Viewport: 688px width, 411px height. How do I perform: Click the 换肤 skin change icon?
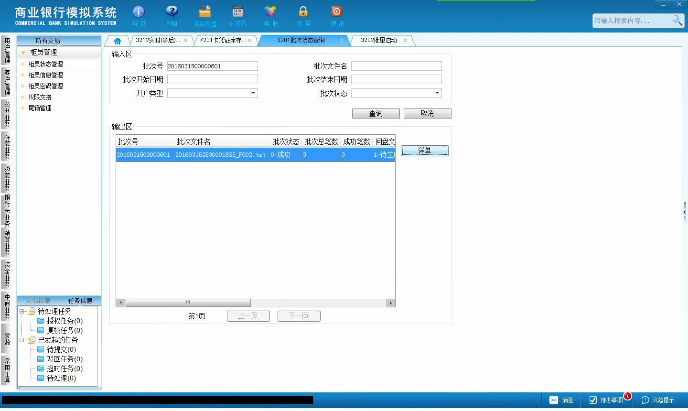(x=270, y=11)
